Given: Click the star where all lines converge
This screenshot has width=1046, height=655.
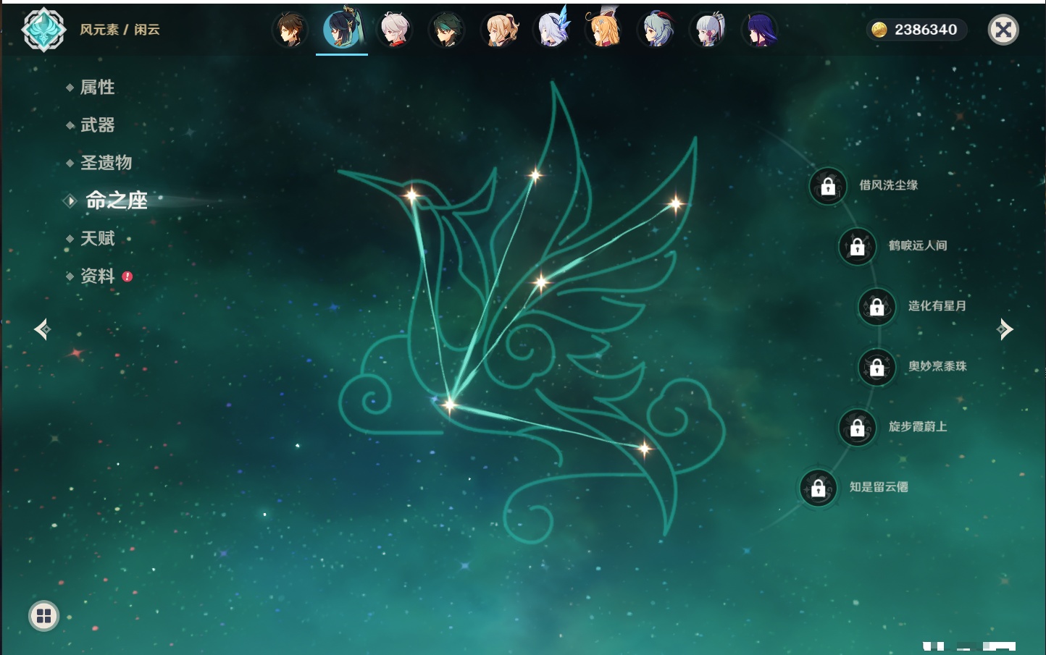Looking at the screenshot, I should pyautogui.click(x=449, y=404).
